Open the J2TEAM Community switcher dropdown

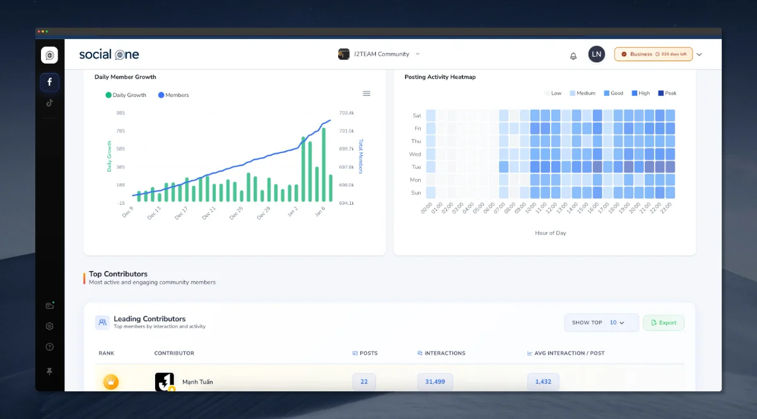pos(378,54)
